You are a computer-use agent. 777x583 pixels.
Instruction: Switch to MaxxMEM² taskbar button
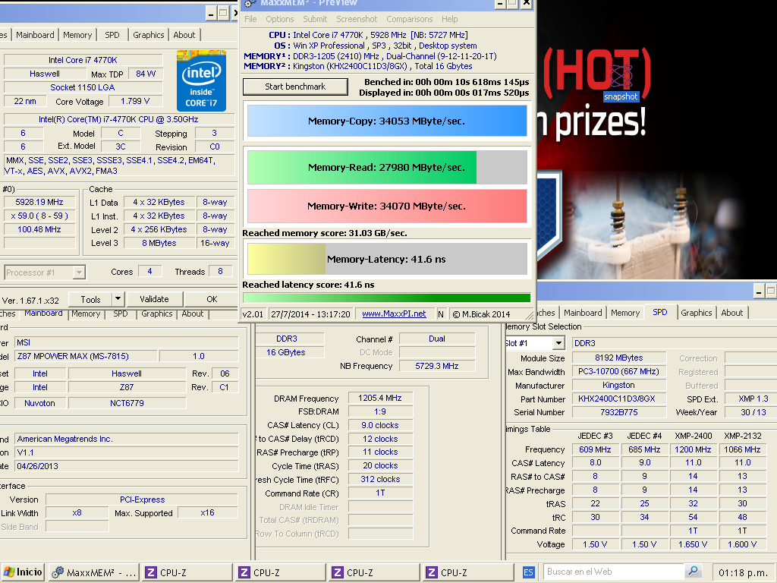click(94, 572)
